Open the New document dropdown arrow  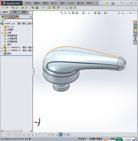(104, 3)
